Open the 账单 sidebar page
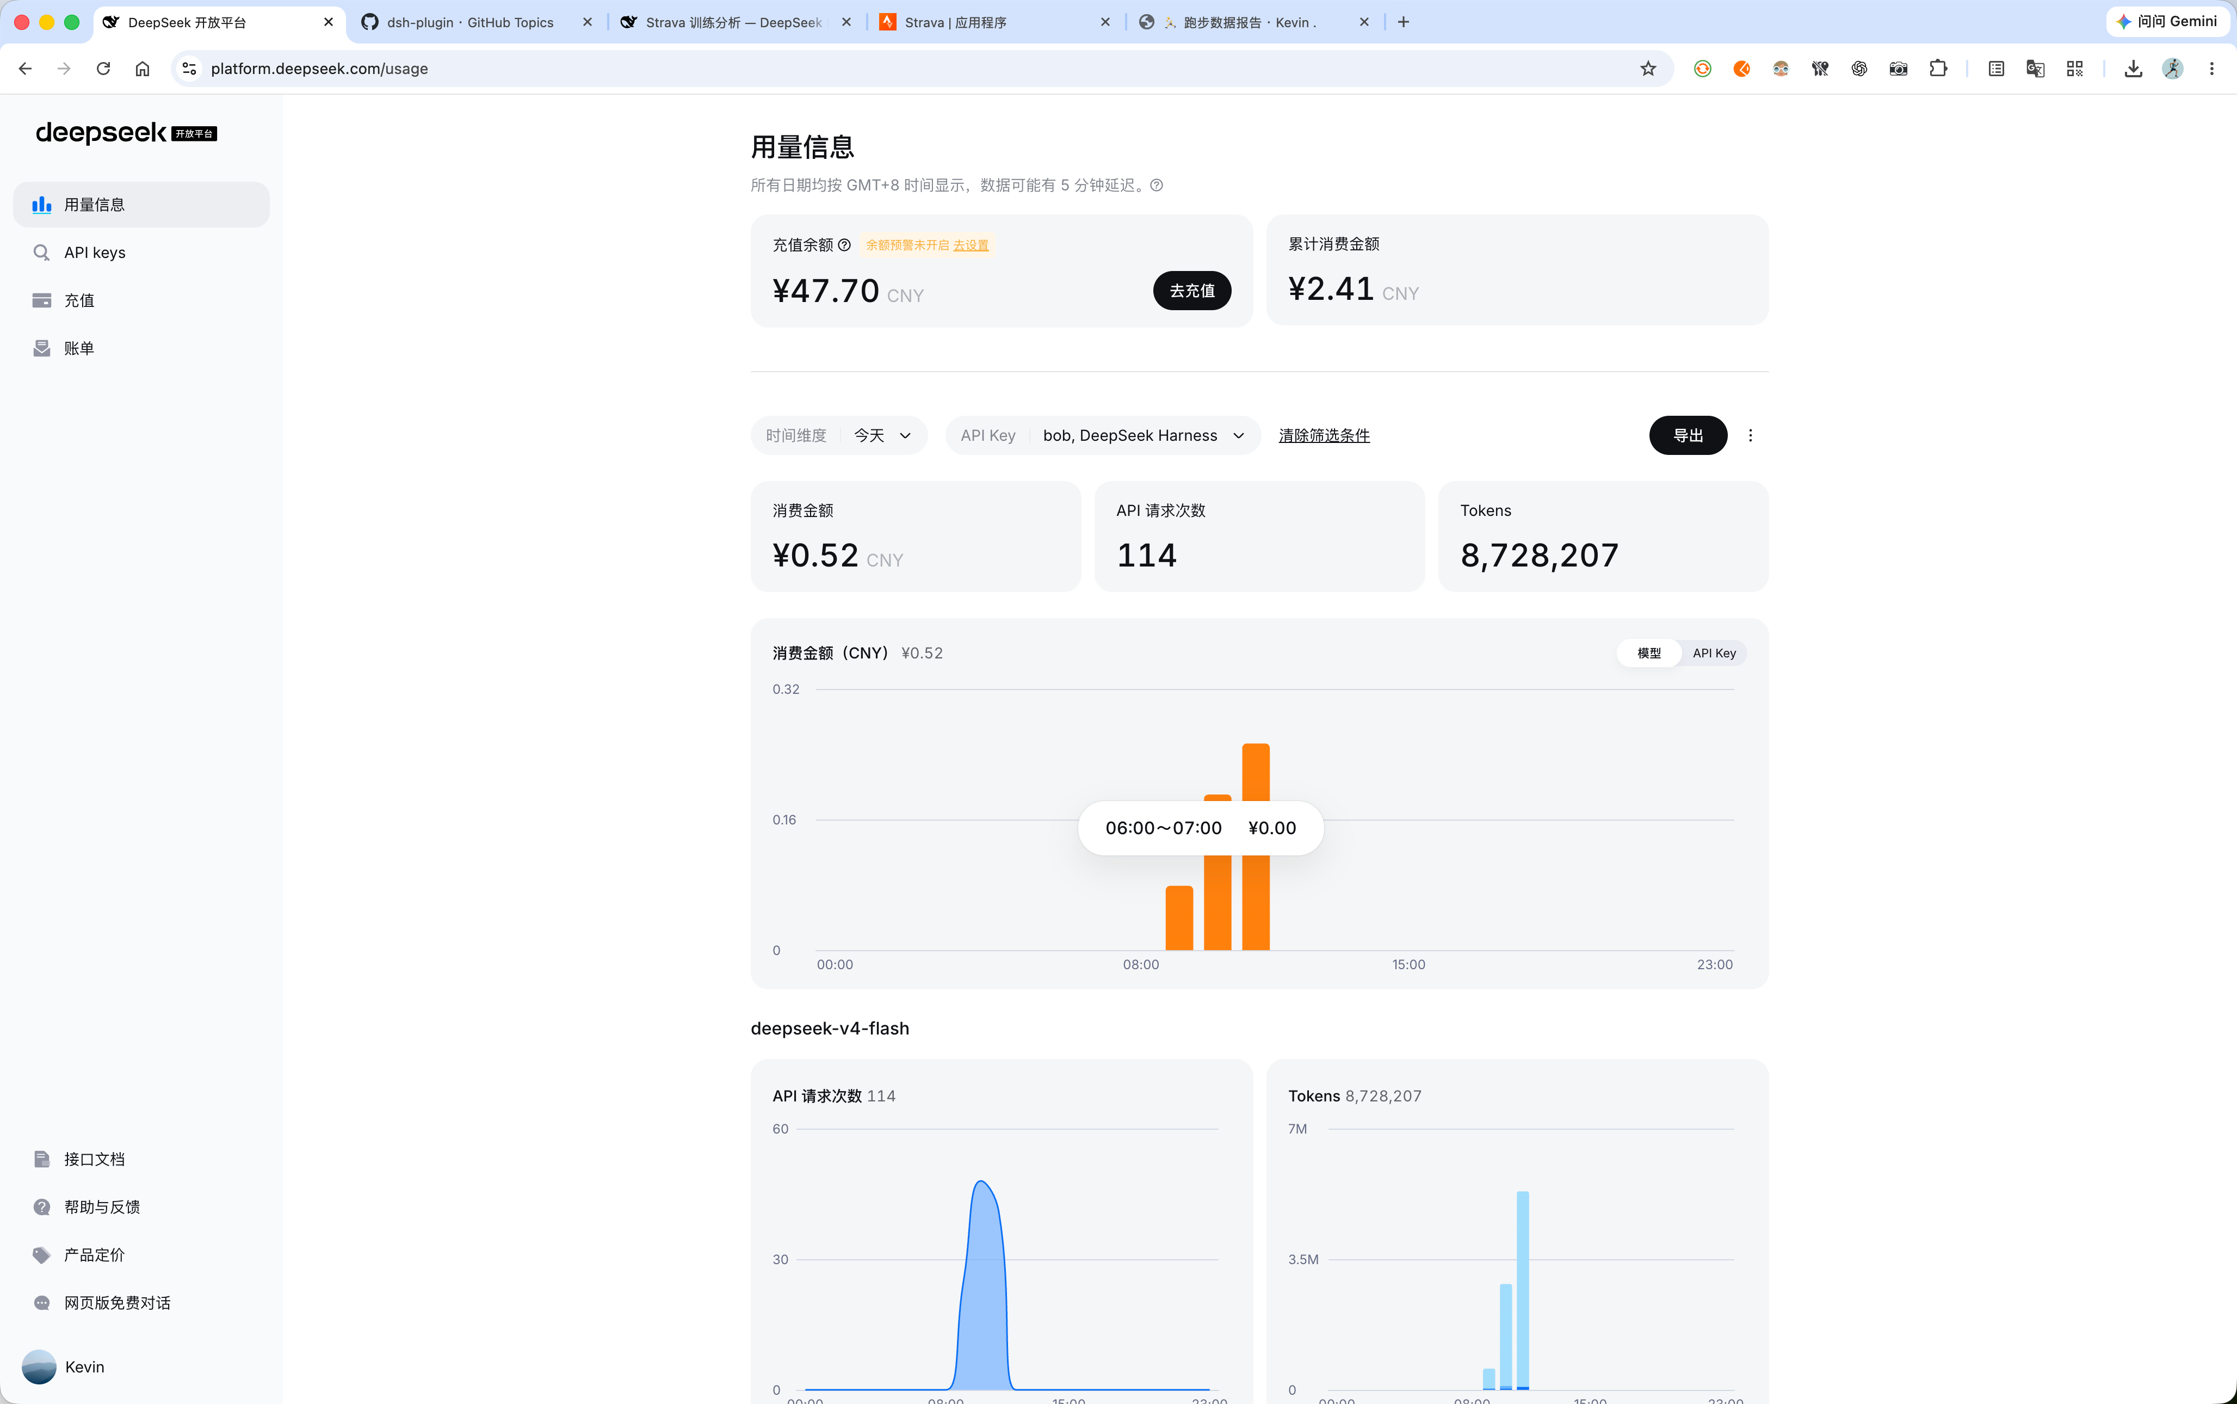The height and width of the screenshot is (1404, 2237). (x=141, y=348)
